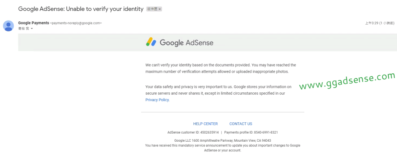Screen dimensions: 397x158
Task: Click the paragraph about data safety and privacy
Action: (x=219, y=93)
